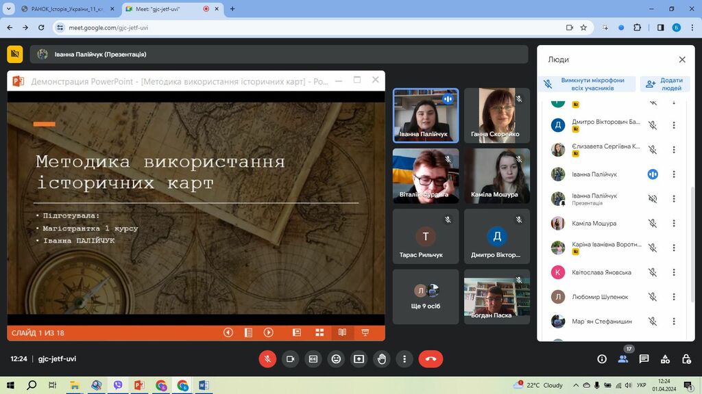Unmute the microphone in call bar

point(267,358)
